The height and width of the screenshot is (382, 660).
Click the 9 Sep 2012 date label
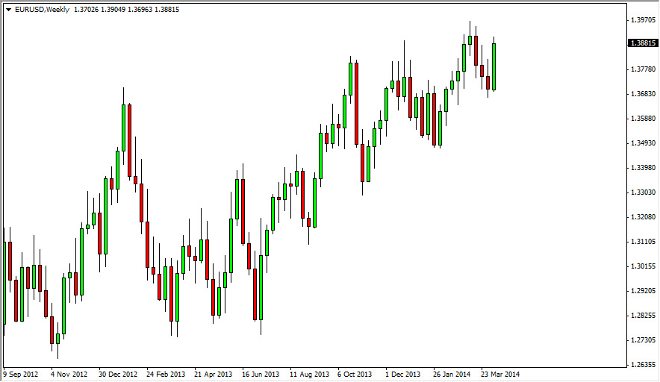coord(22,374)
